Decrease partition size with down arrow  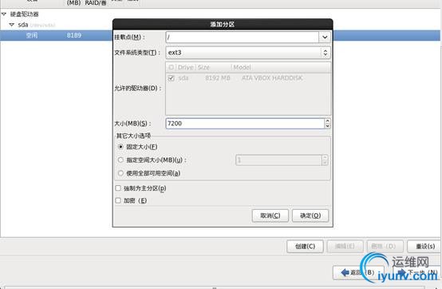327,126
